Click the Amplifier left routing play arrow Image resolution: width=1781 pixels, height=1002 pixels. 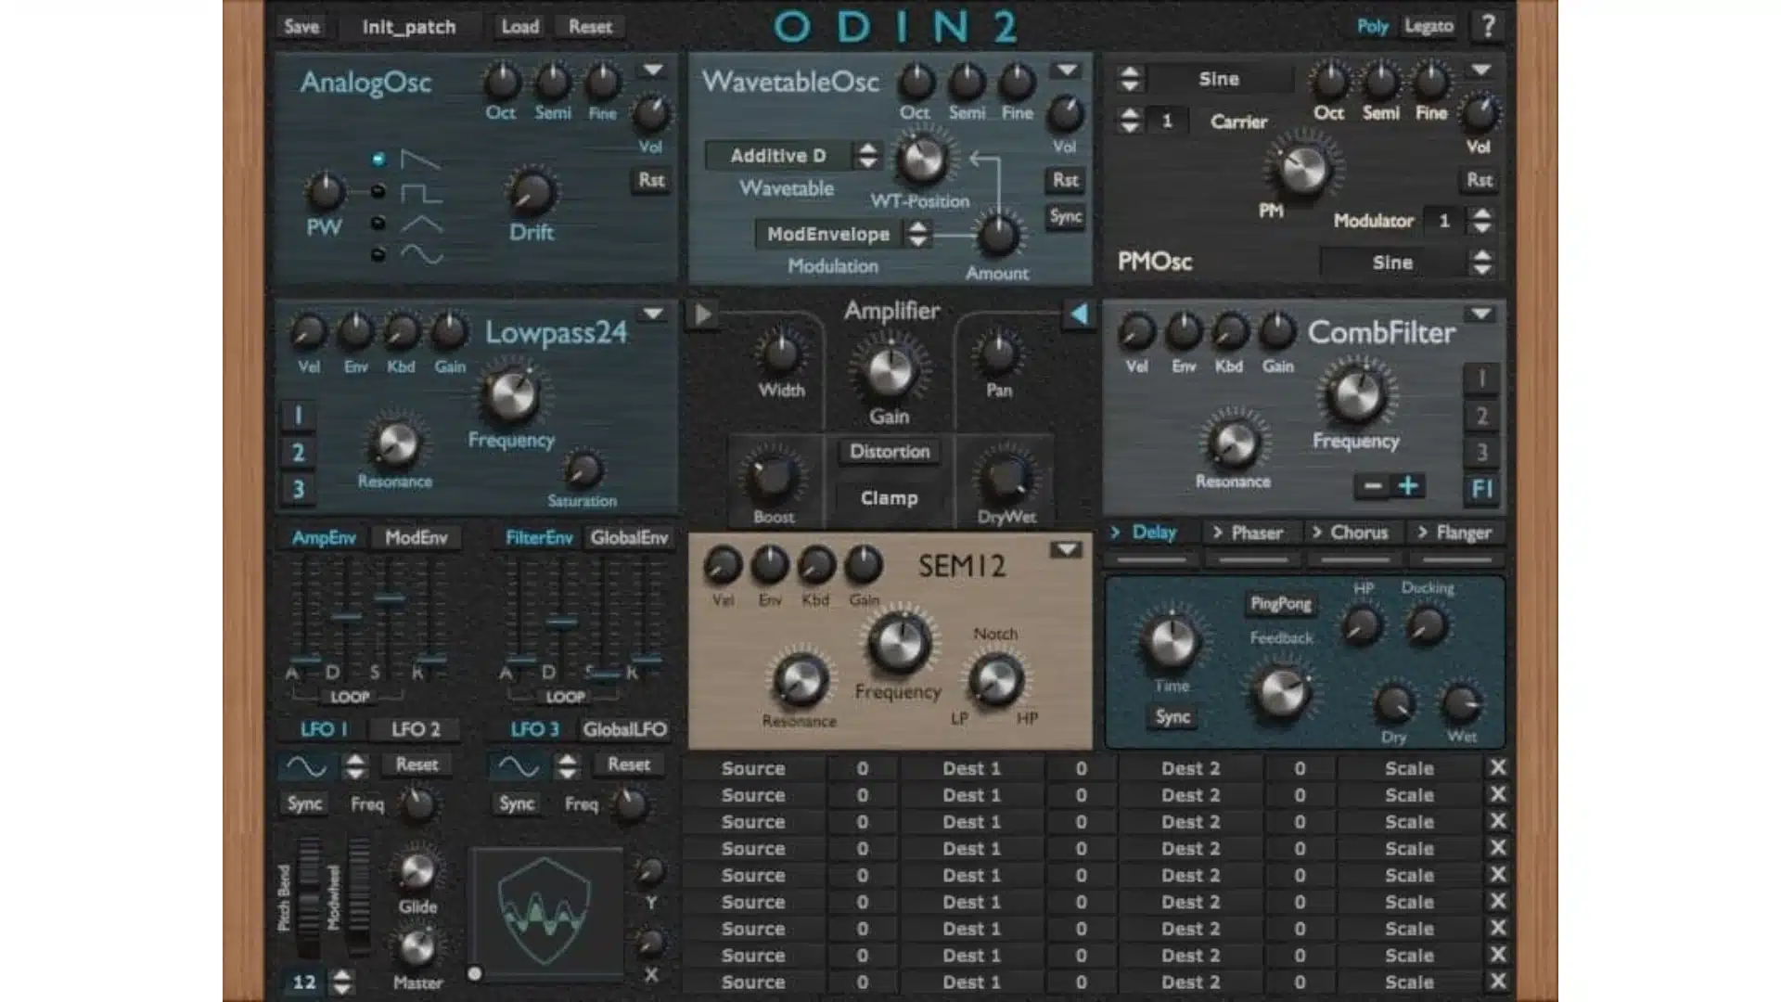coord(702,315)
